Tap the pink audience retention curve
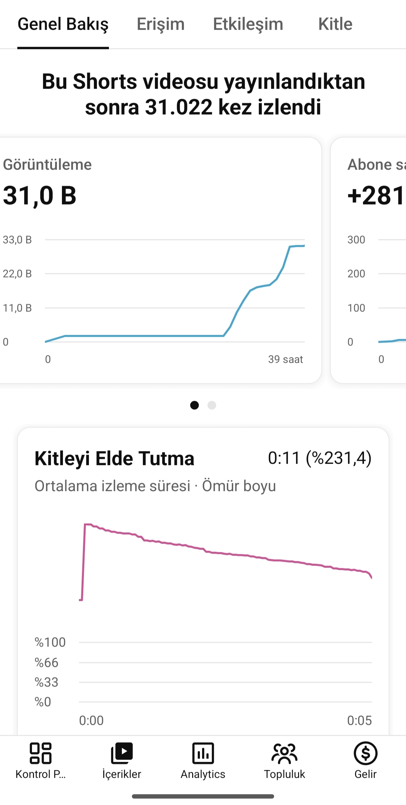 225,562
